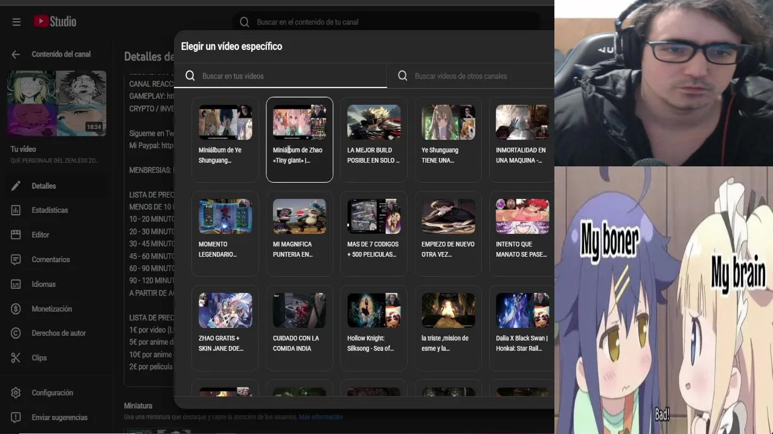Open the Detalles menu item
Image resolution: width=773 pixels, height=434 pixels.
coord(56,186)
